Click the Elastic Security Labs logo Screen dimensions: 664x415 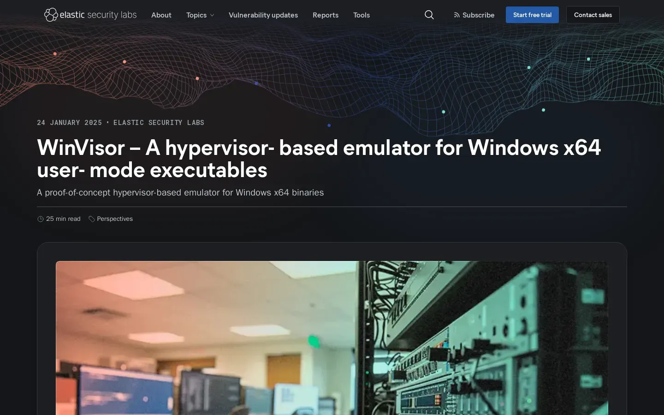click(x=90, y=15)
